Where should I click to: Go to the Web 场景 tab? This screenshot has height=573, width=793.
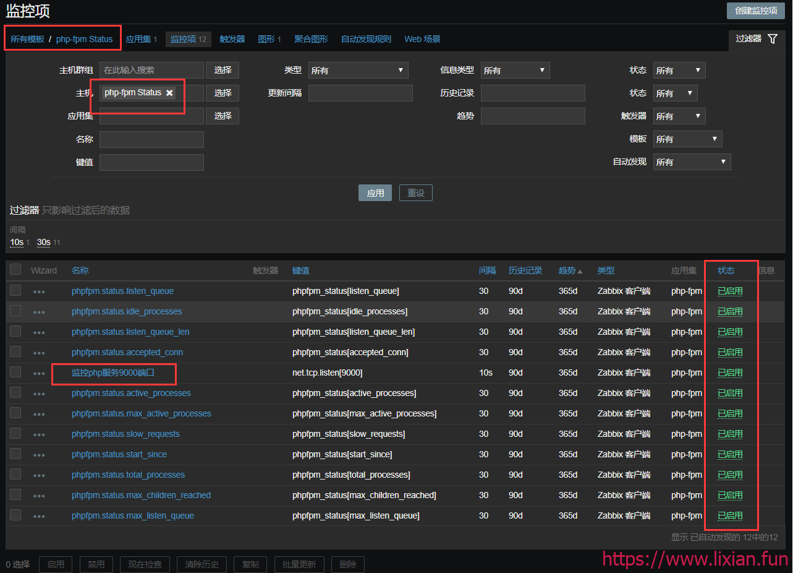[x=422, y=39]
